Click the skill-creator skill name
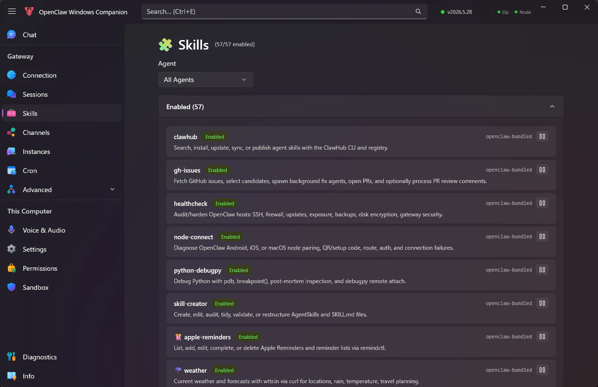This screenshot has width=598, height=387. [191, 304]
